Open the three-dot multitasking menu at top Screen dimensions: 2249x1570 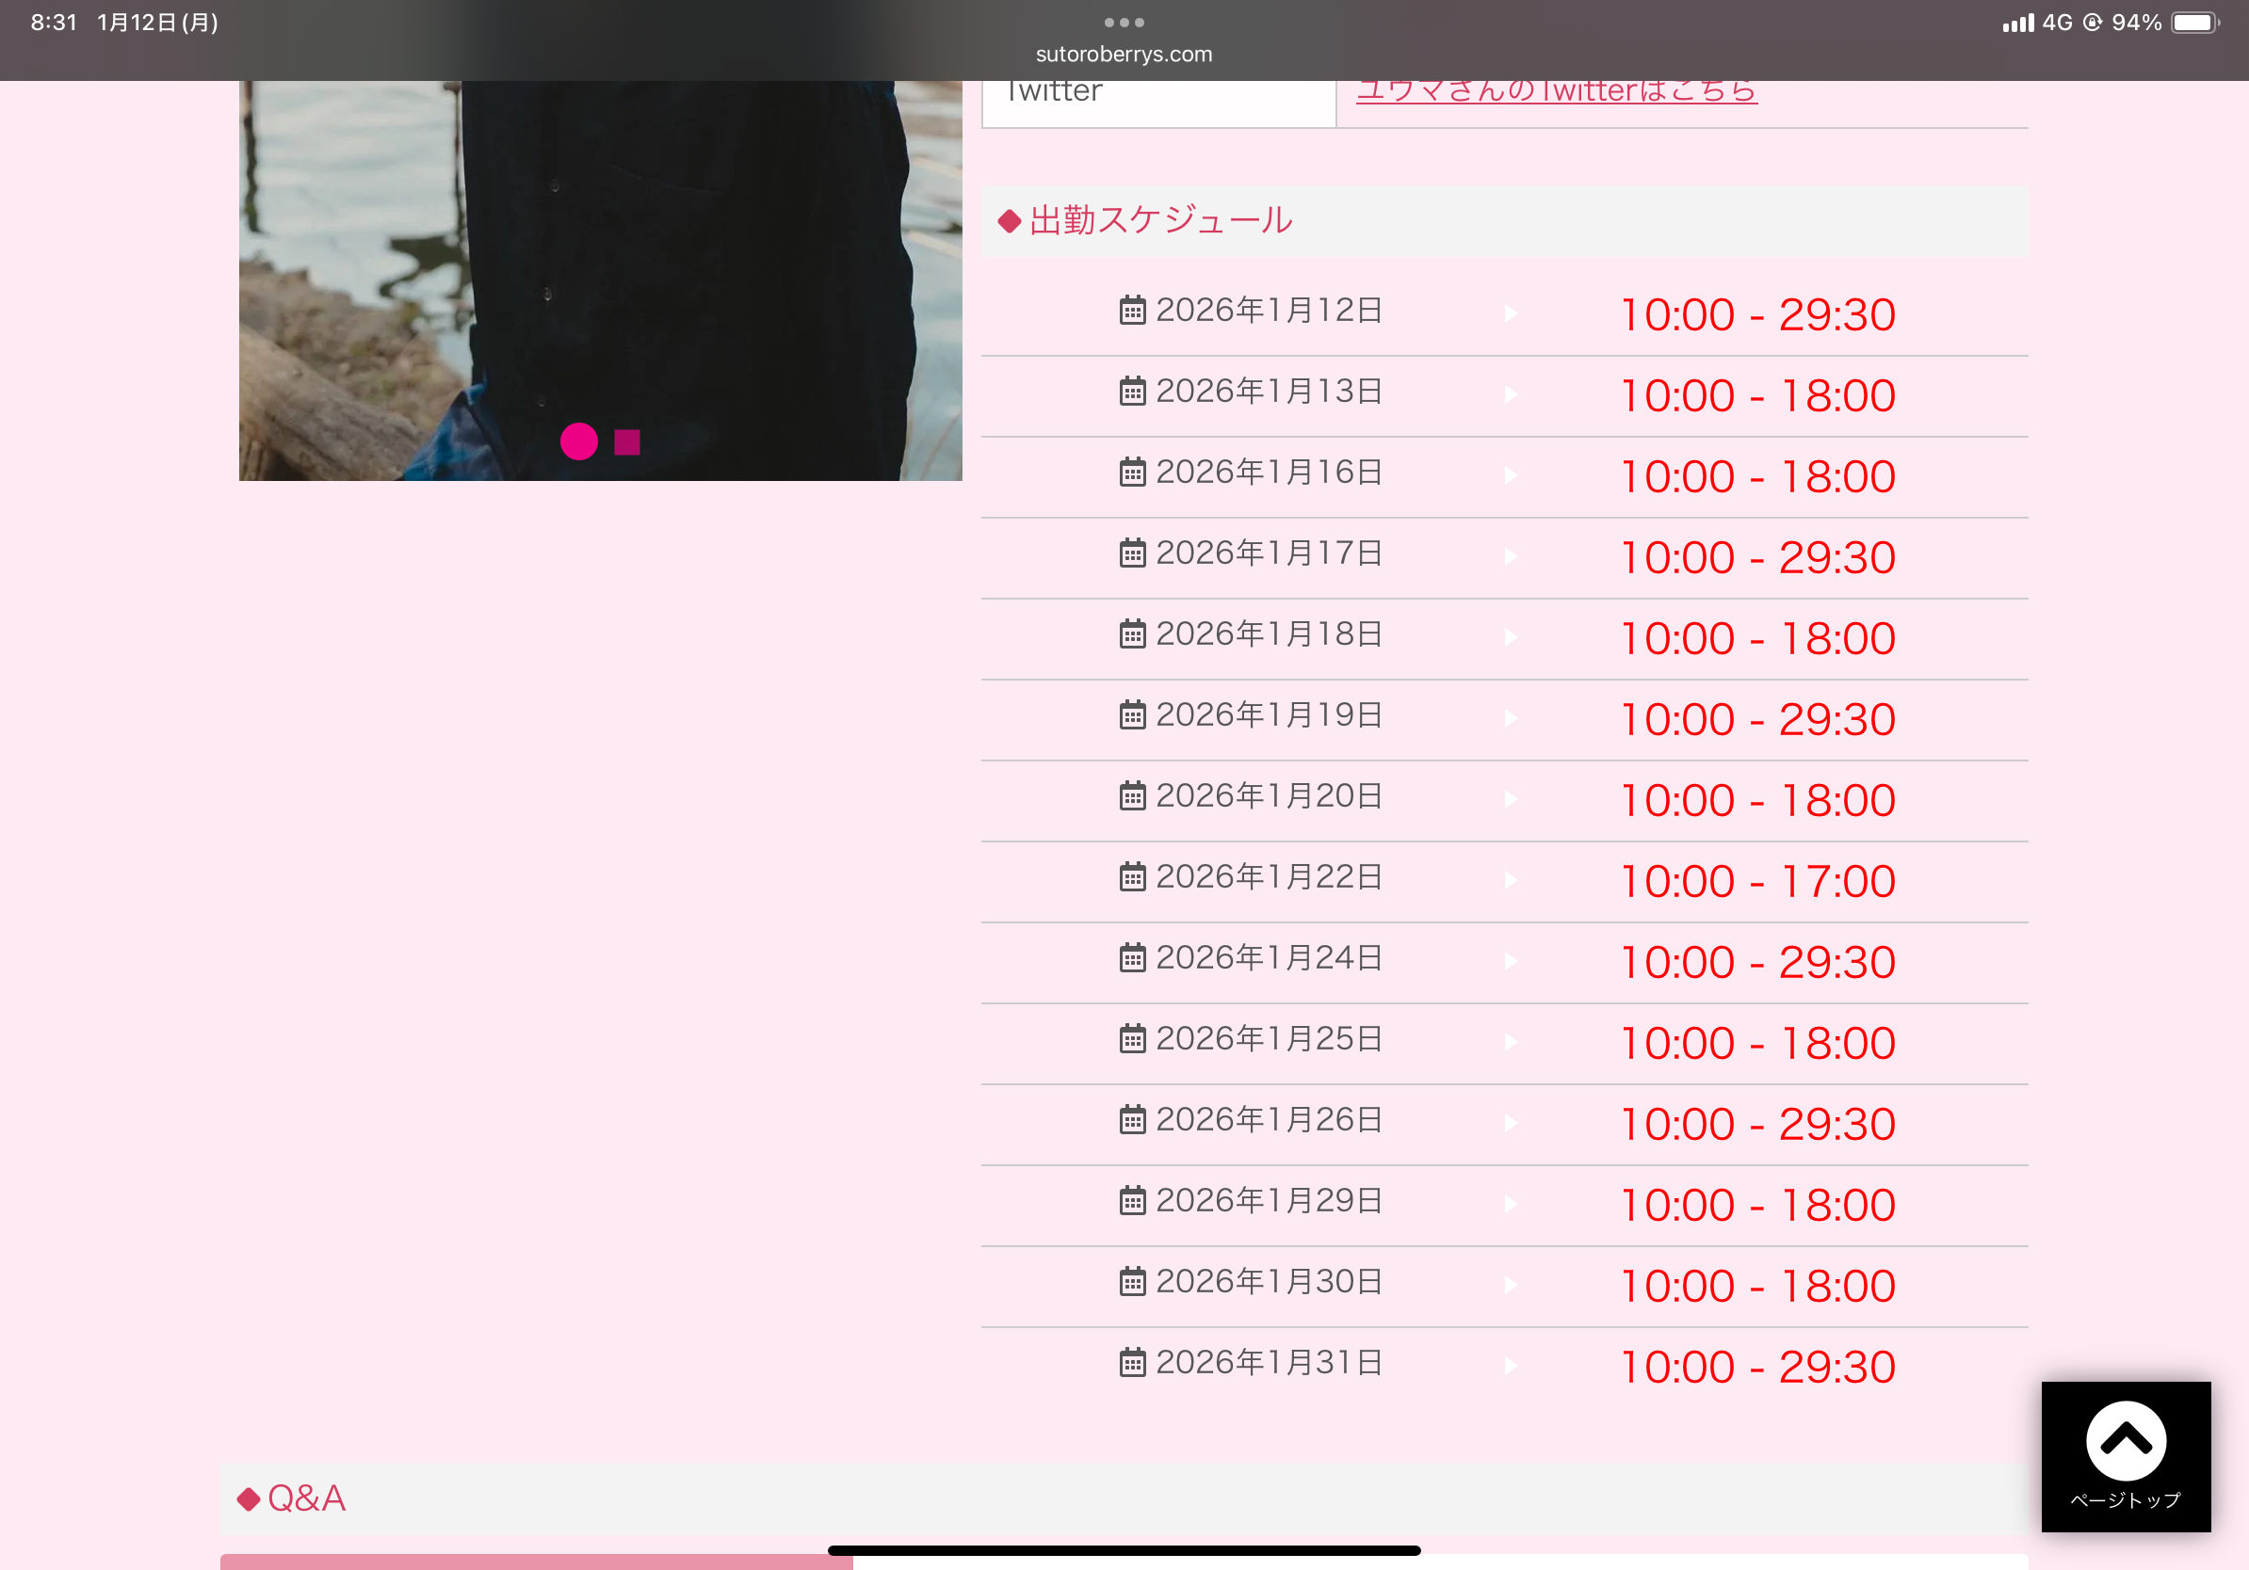point(1124,22)
